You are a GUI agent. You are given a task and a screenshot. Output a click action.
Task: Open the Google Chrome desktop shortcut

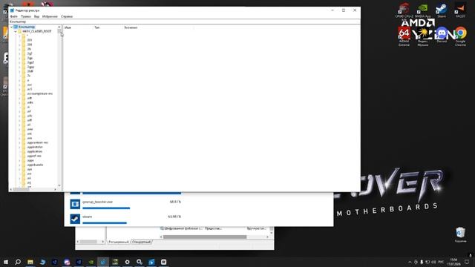point(460,36)
